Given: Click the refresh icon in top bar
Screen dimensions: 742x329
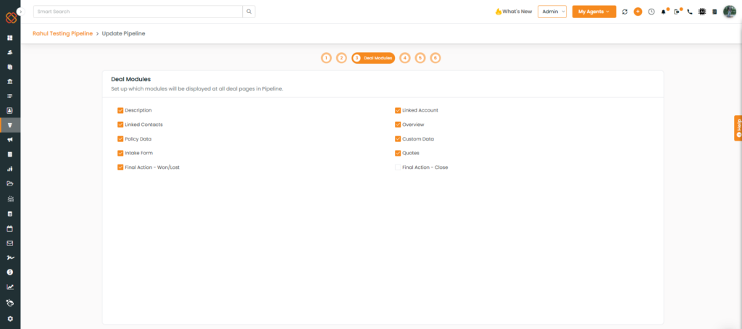Looking at the screenshot, I should pyautogui.click(x=625, y=12).
